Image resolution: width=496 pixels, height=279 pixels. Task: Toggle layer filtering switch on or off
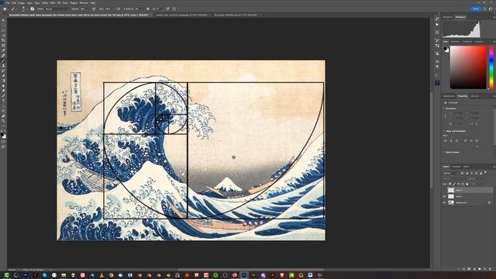point(485,172)
